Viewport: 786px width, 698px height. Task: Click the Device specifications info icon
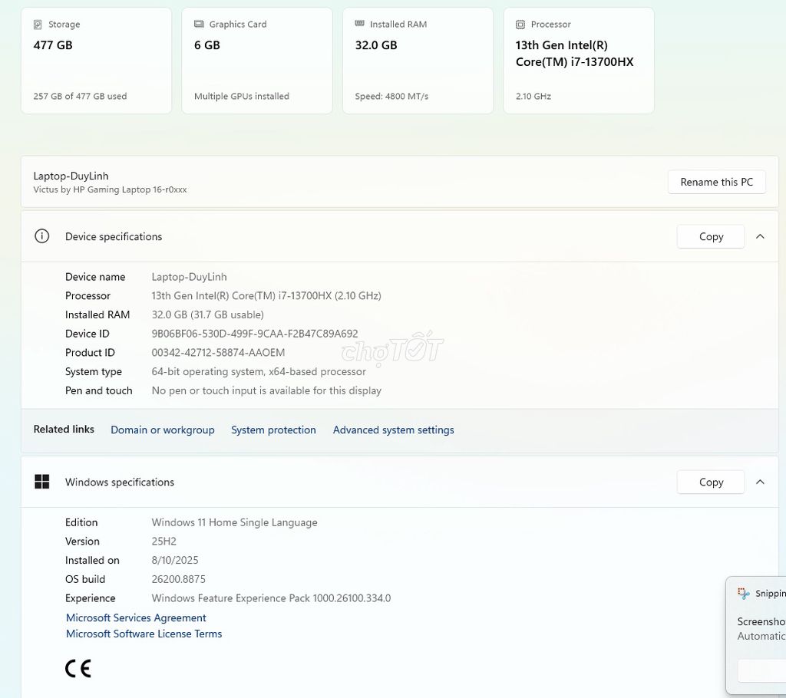coord(41,236)
